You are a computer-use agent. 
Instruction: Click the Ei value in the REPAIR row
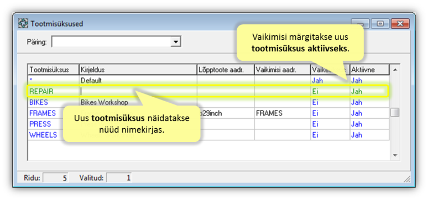pos(330,91)
